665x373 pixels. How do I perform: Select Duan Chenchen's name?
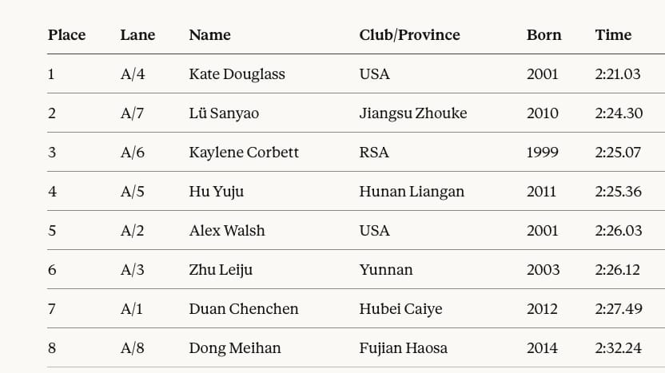tap(244, 309)
